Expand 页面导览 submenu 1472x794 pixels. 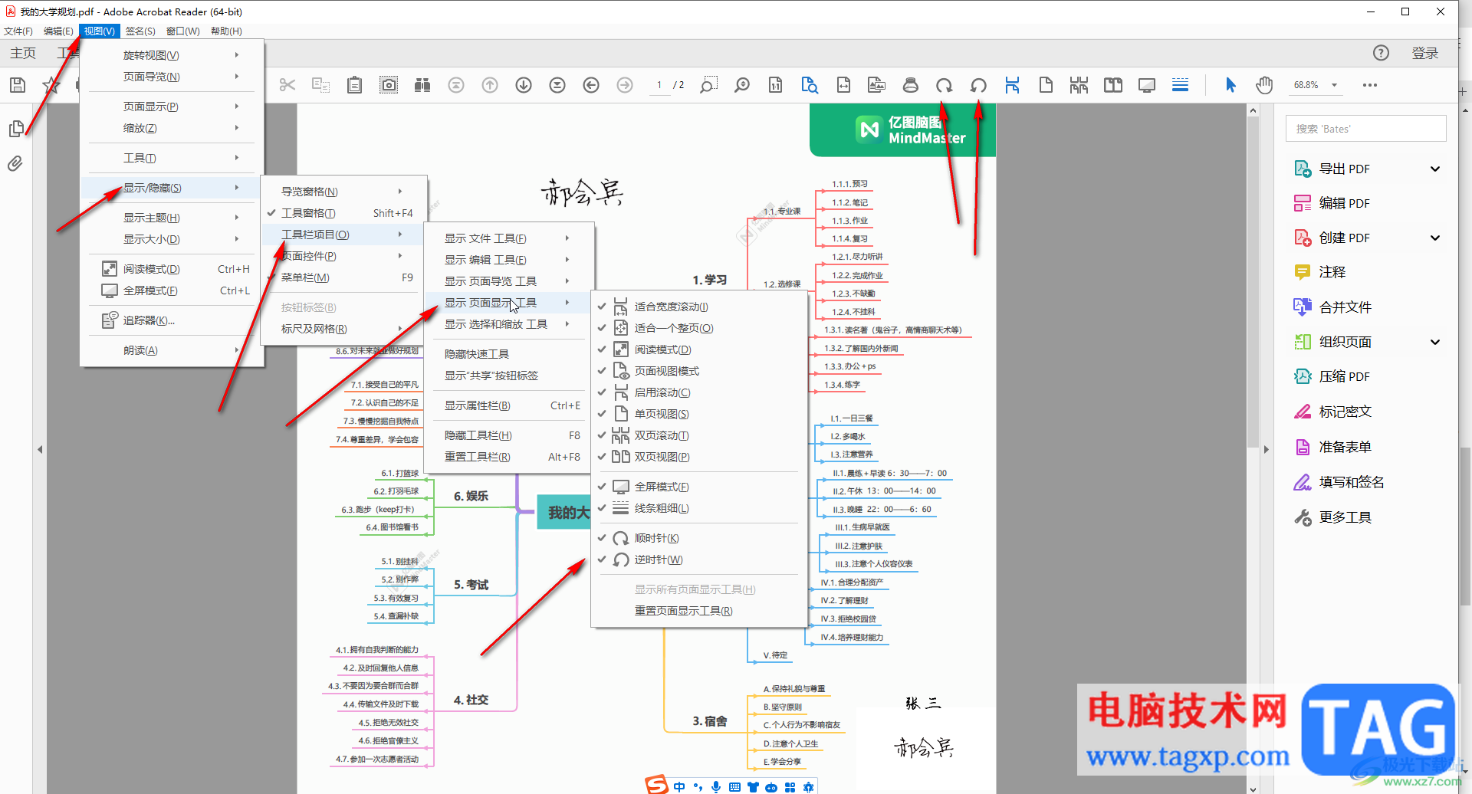172,77
